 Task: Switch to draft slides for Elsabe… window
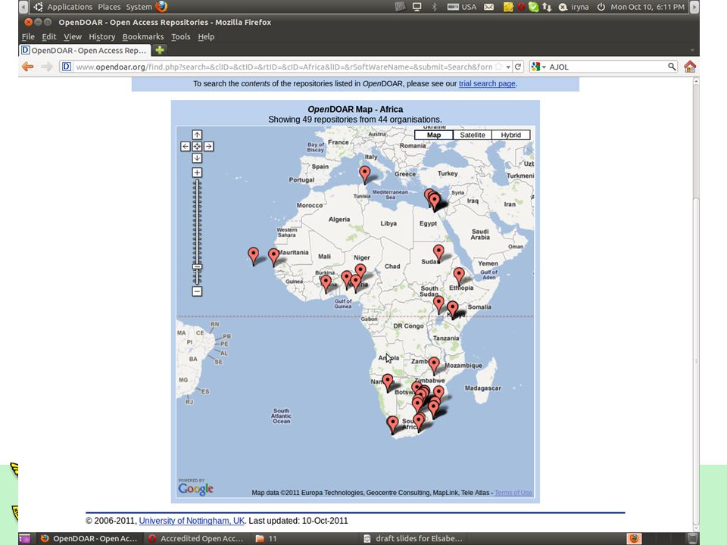[413, 538]
